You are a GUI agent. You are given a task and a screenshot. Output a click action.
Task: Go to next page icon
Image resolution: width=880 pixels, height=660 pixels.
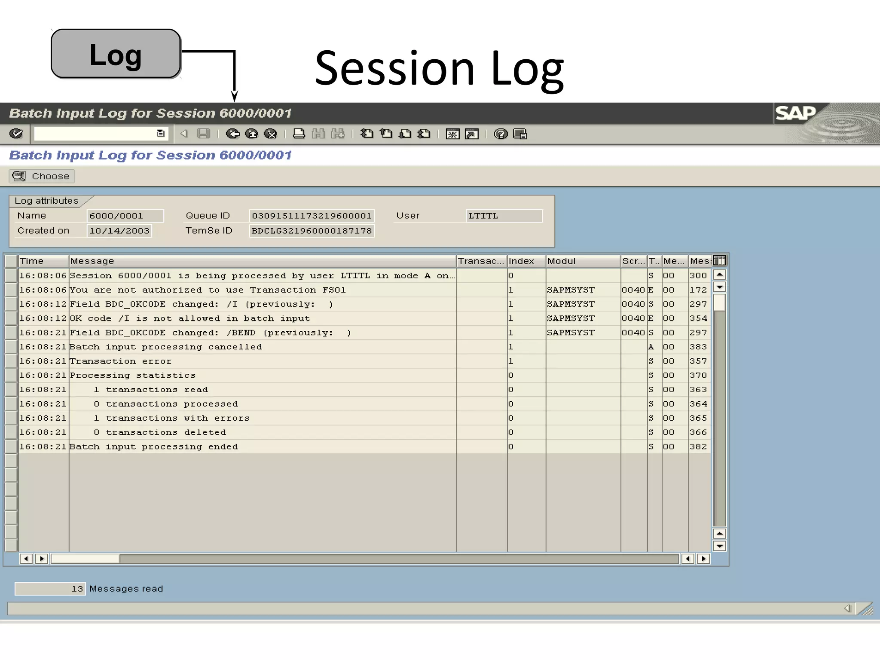[x=405, y=134]
